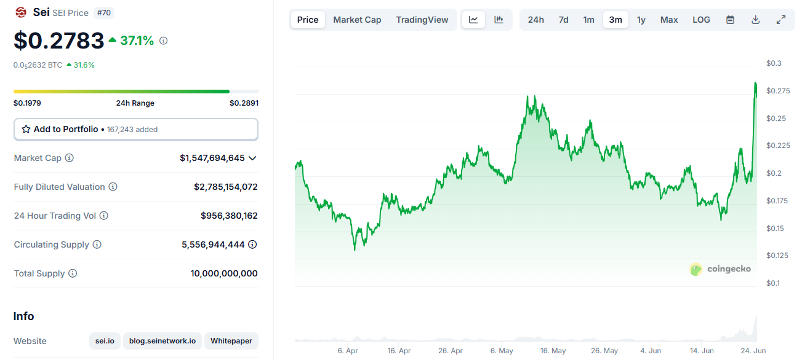The height and width of the screenshot is (360, 802).
Task: Set chart range to 7d
Action: pyautogui.click(x=563, y=20)
